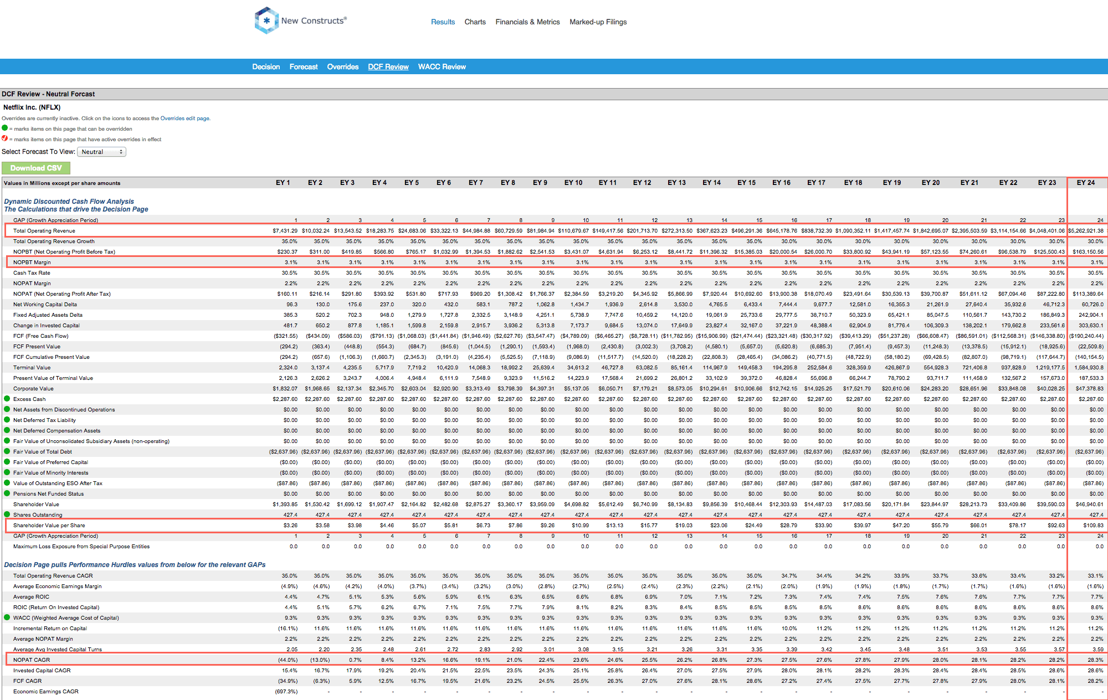Click the Change in Invested Capital row label
Screen dimensions: 1108x700
[47, 325]
